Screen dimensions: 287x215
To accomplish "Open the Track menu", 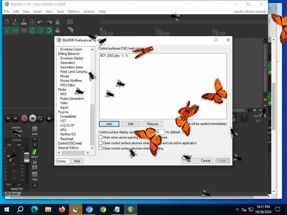I will tap(60, 11).
